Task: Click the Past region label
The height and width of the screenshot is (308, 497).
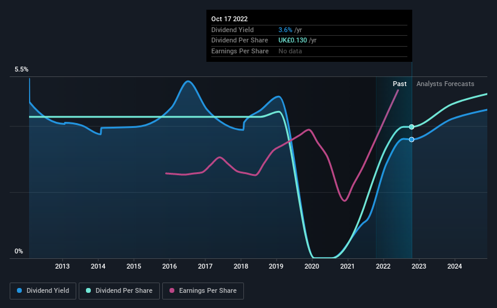Action: (x=400, y=84)
